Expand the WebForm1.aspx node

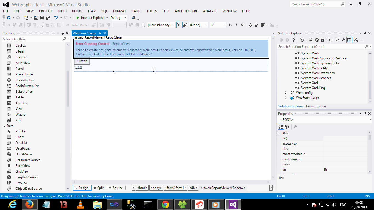coord(286,98)
